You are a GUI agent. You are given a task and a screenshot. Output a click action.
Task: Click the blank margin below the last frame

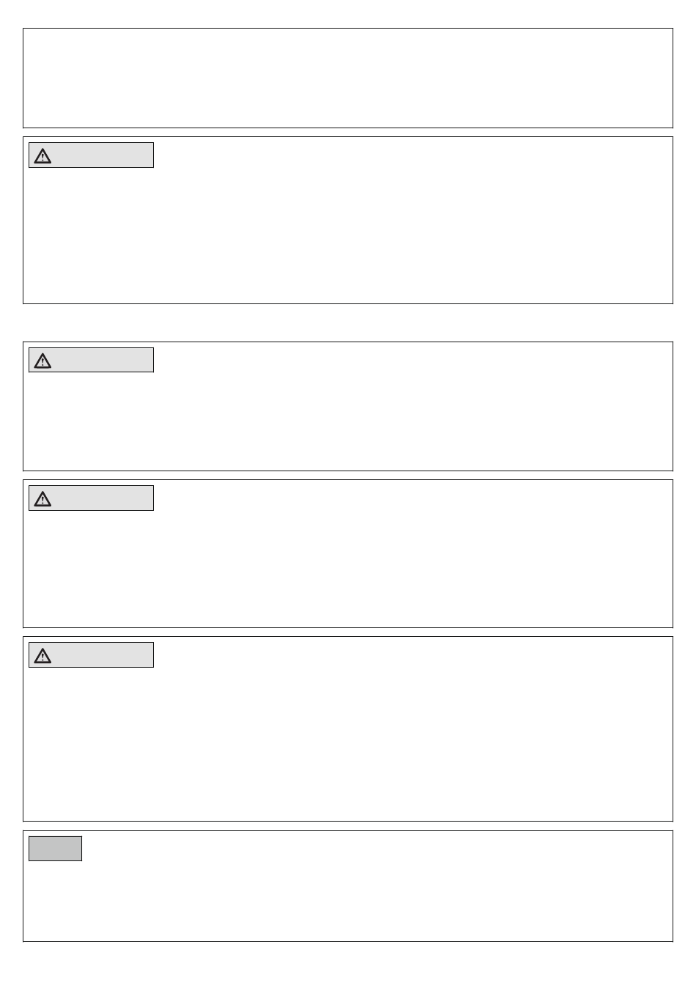348,975
